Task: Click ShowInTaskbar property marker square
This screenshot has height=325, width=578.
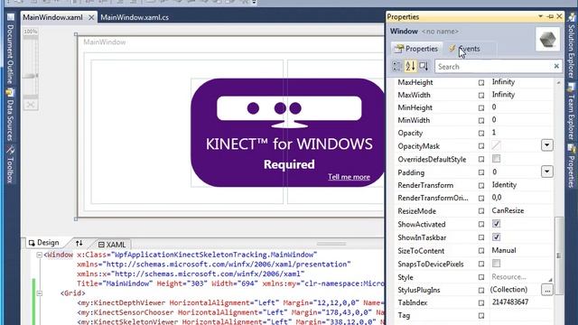Action: (x=481, y=237)
